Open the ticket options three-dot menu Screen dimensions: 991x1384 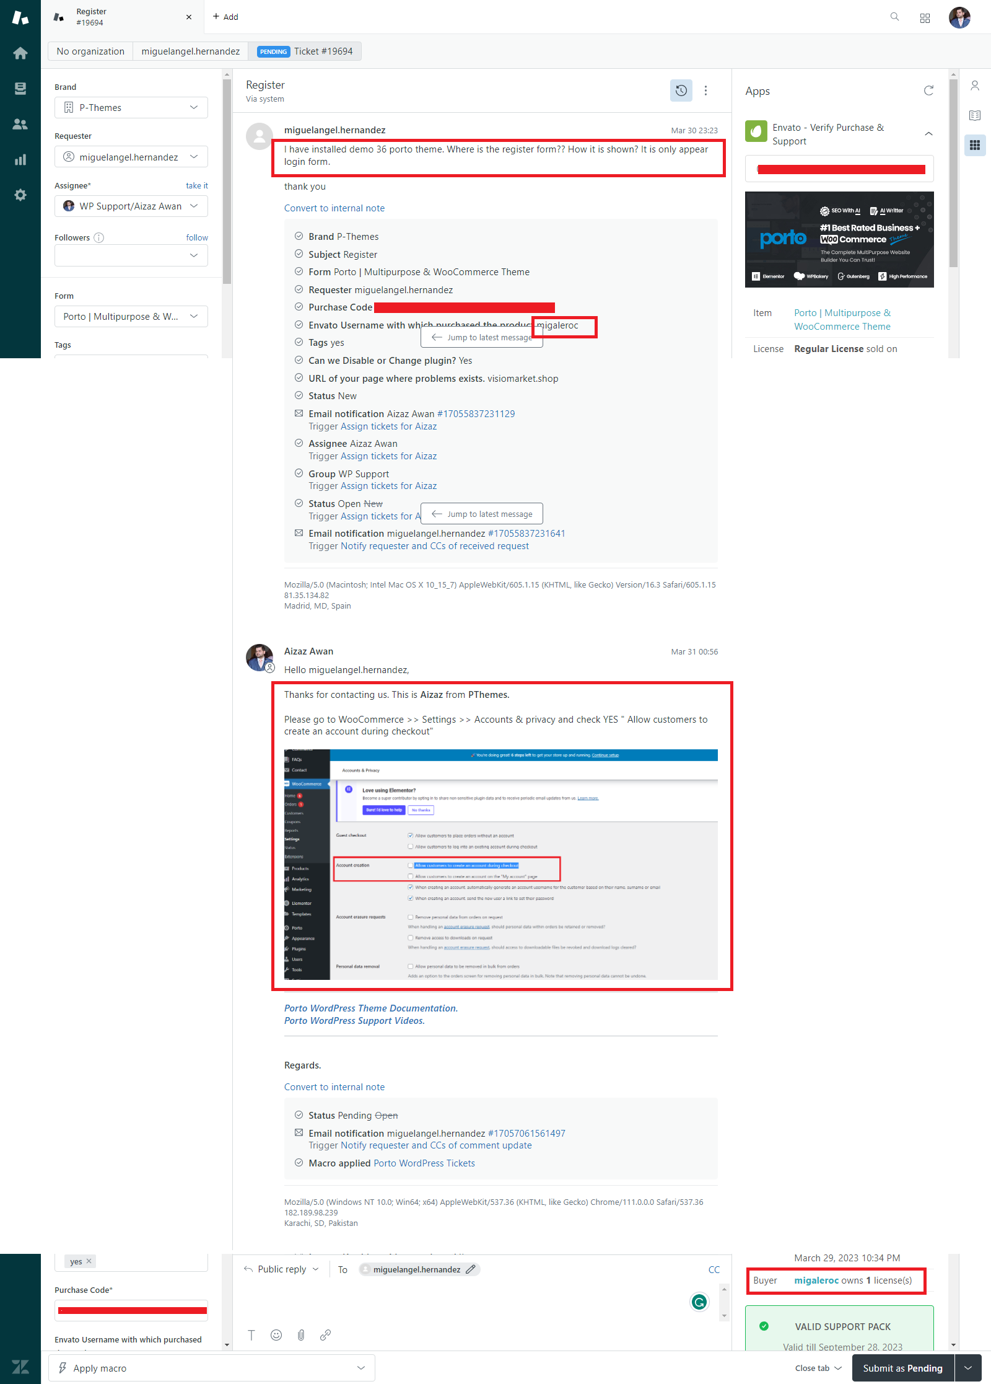tap(705, 90)
